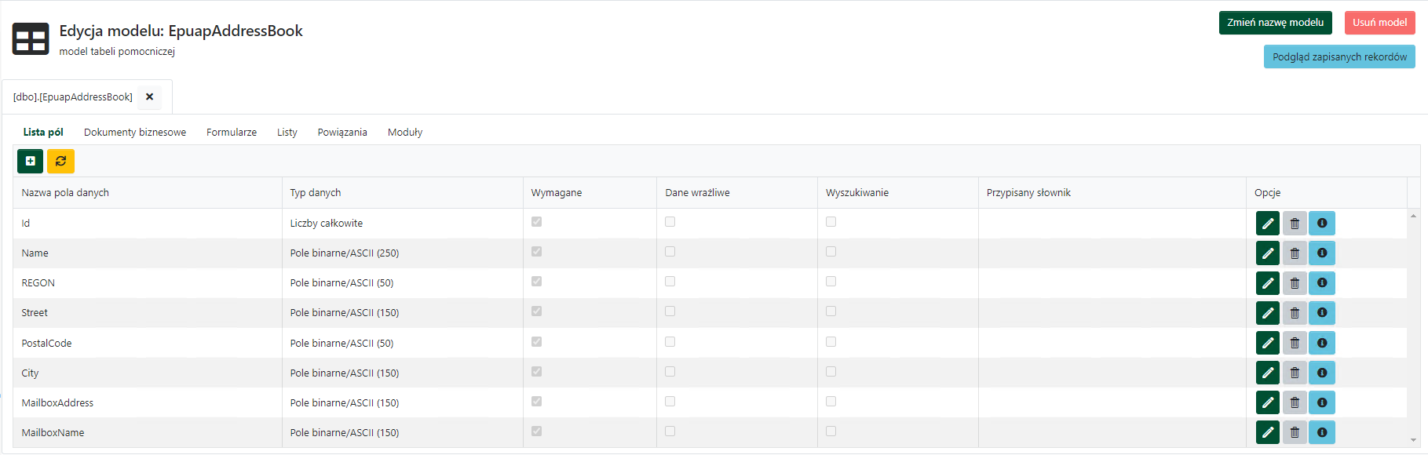This screenshot has height=455, width=1428.
Task: Edit the MailboxAddress field with pencil icon
Action: tap(1267, 402)
